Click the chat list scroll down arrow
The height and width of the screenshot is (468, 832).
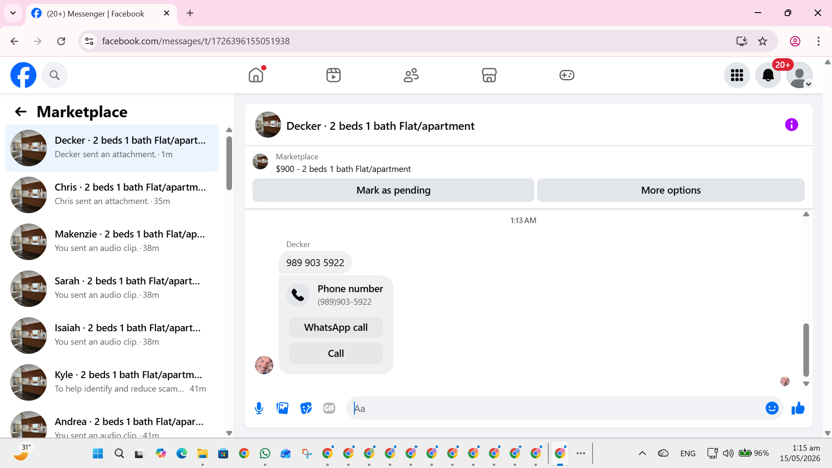pyautogui.click(x=229, y=433)
